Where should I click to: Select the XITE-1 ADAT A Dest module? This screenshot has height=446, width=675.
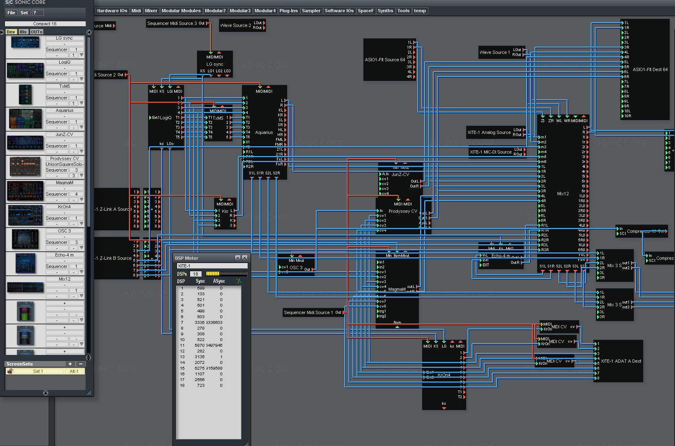click(x=618, y=361)
